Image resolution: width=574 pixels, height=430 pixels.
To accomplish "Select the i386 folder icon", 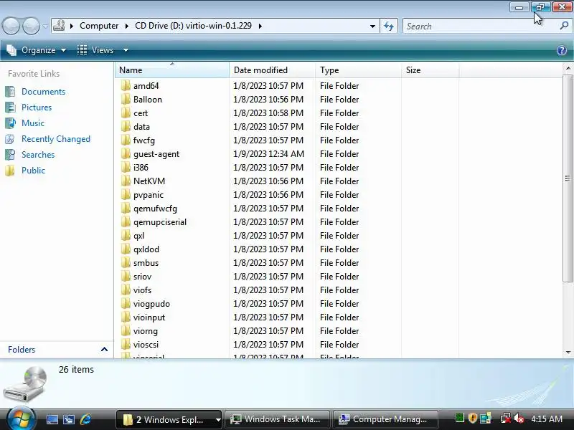I will [x=126, y=167].
